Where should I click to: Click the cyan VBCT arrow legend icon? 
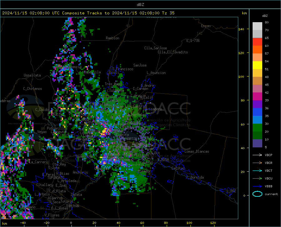coord(257,170)
